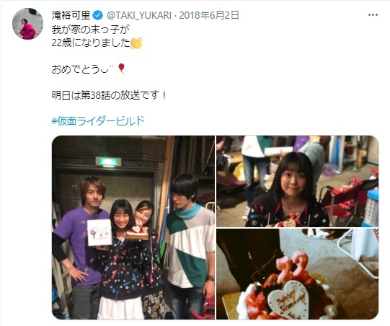The width and height of the screenshot is (390, 326).
Task: Click the man in purple shirt
Action: (x=81, y=247)
